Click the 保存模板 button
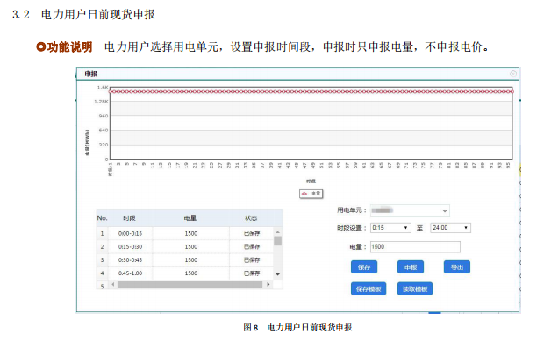 pos(369,289)
